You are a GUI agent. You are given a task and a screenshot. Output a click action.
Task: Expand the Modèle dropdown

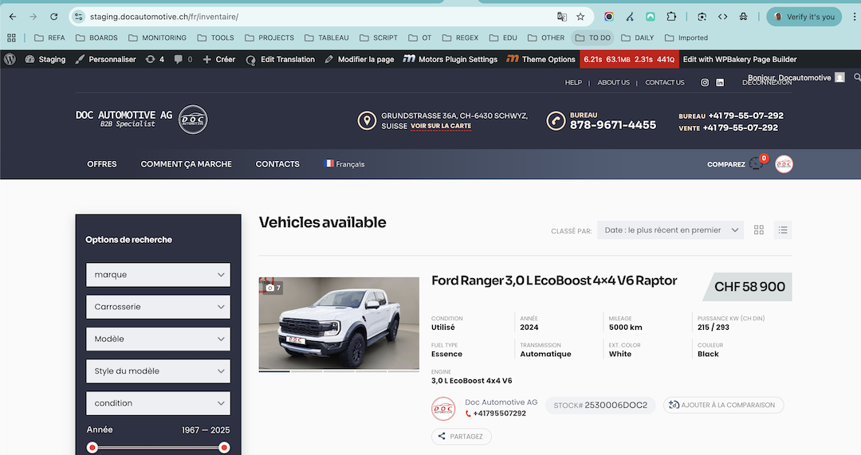click(158, 339)
